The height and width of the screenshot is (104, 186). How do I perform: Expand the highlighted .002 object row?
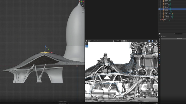(x=162, y=9)
